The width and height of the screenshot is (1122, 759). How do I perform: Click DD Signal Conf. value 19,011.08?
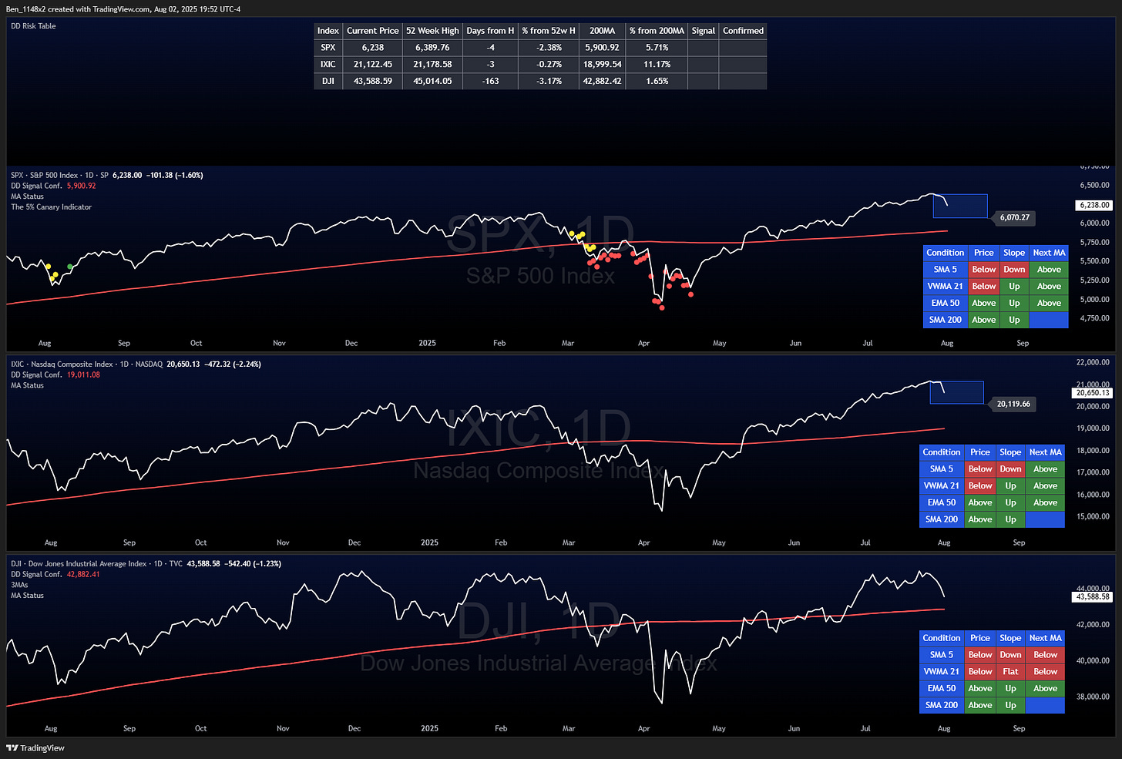pyautogui.click(x=83, y=375)
